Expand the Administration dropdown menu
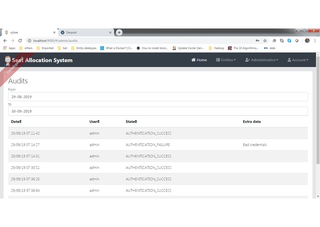Viewport: 320px width, 227px height. coord(262,60)
